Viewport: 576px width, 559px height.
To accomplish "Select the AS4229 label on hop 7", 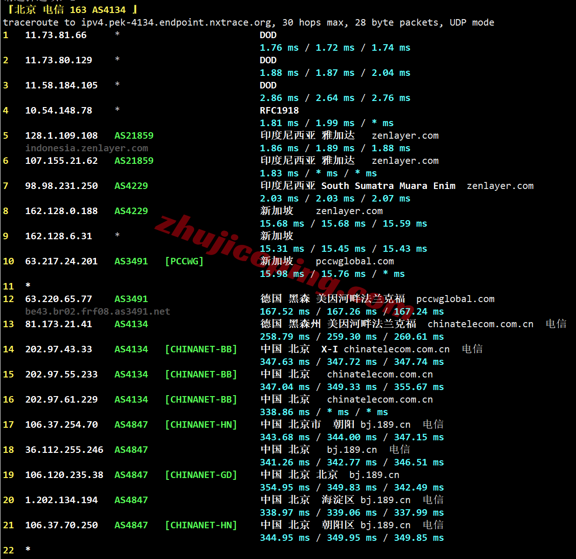I will 131,186.
